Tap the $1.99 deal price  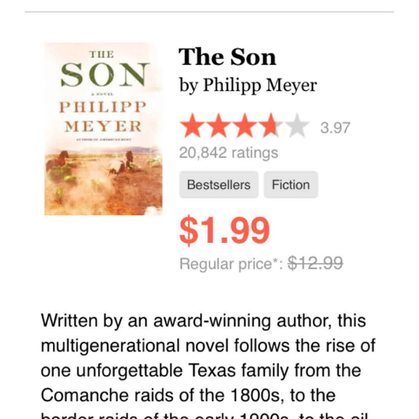tap(225, 230)
